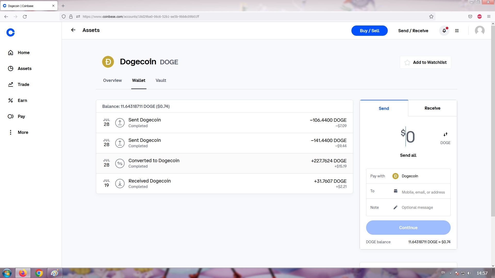
Task: Click the taskbar clock 14:57
Action: tap(482, 273)
